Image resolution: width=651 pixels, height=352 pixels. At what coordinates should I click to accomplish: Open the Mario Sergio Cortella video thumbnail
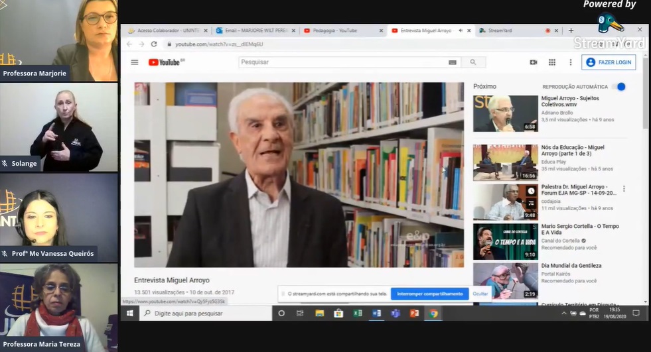click(505, 241)
